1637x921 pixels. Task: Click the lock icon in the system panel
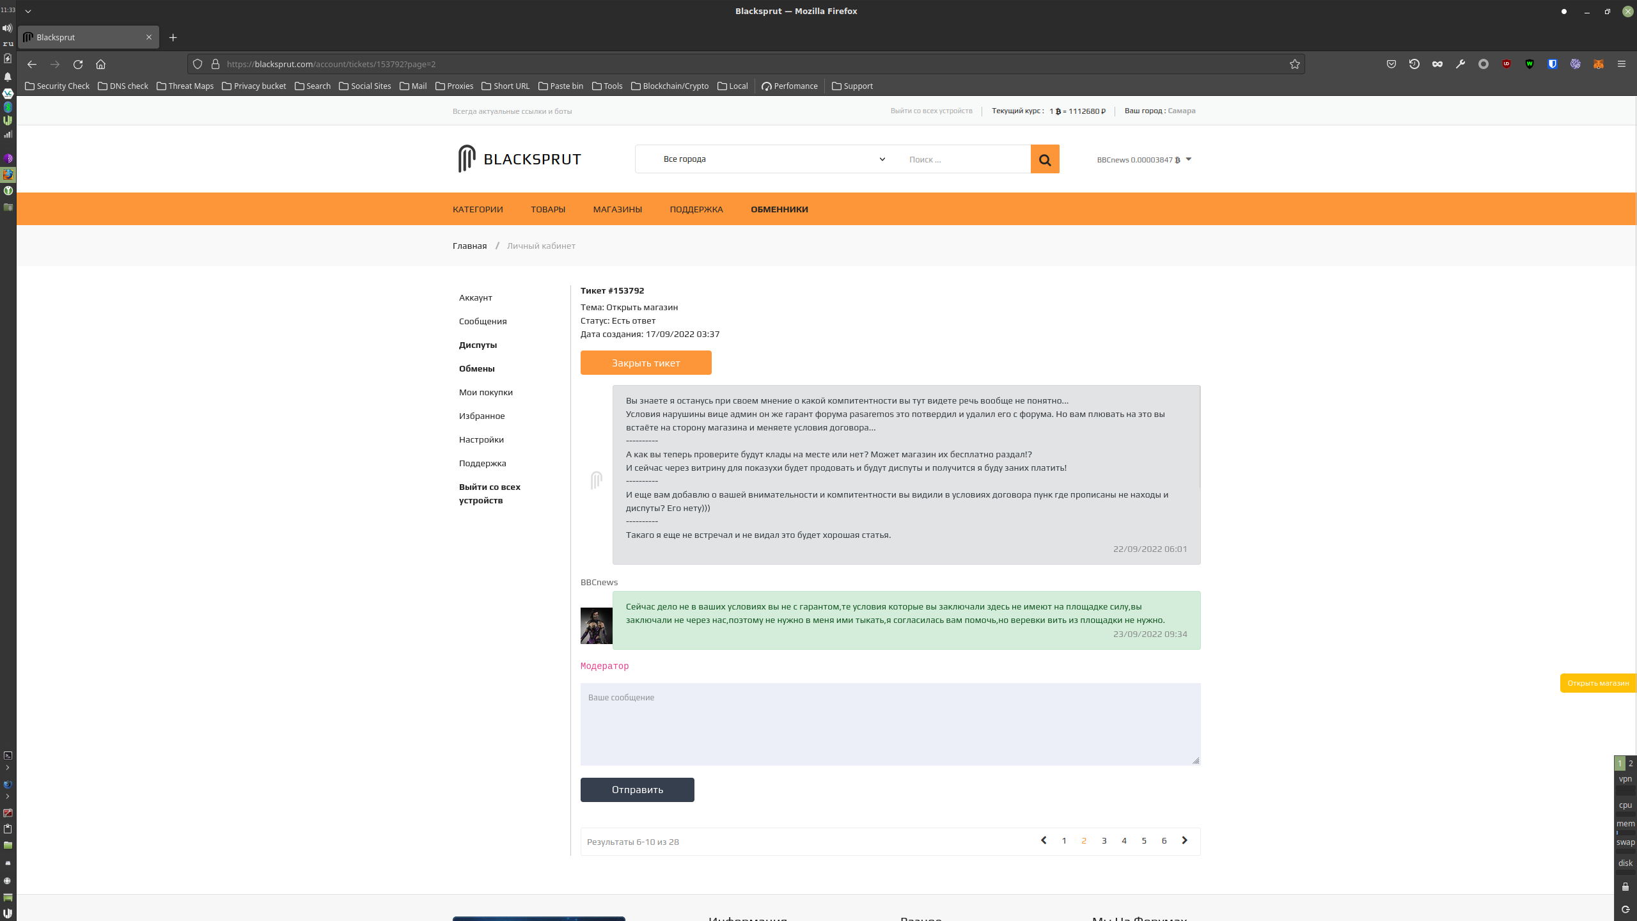1625,886
